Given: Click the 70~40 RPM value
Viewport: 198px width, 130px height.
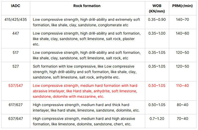Looking at the screenshot, I should click(x=182, y=119).
